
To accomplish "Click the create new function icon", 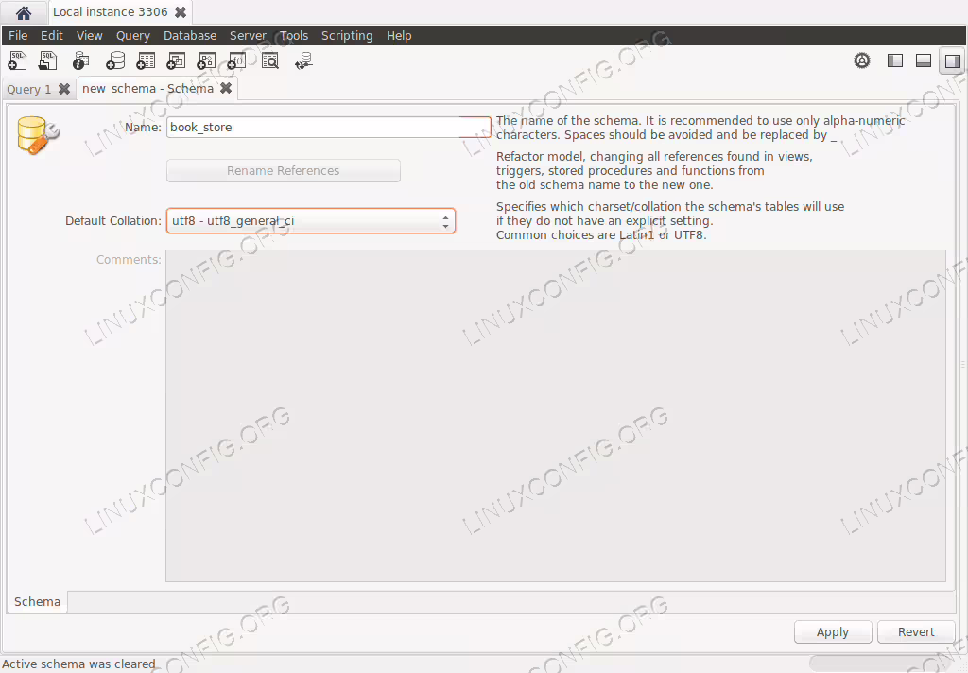I will click(236, 60).
